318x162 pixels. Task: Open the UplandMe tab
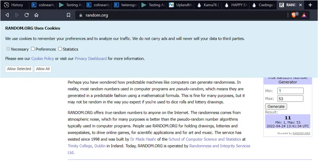tap(181, 5)
